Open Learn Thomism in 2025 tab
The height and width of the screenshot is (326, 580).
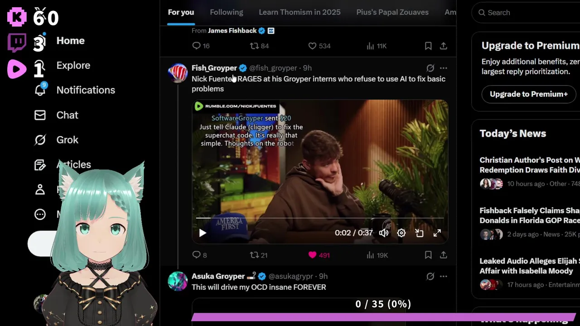tap(300, 12)
